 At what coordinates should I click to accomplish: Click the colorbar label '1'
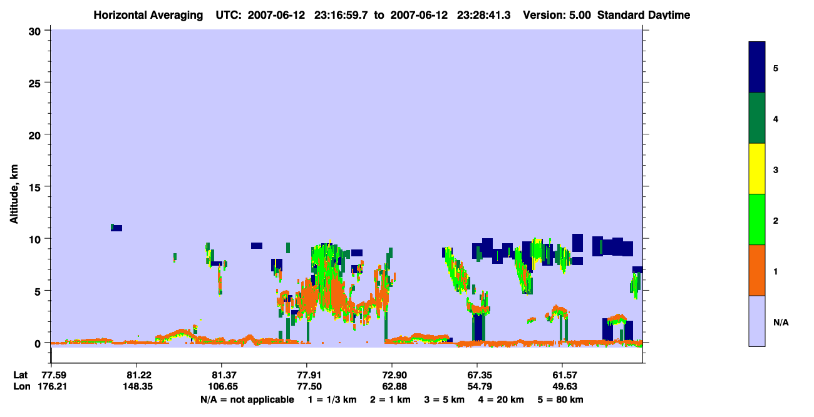point(776,271)
